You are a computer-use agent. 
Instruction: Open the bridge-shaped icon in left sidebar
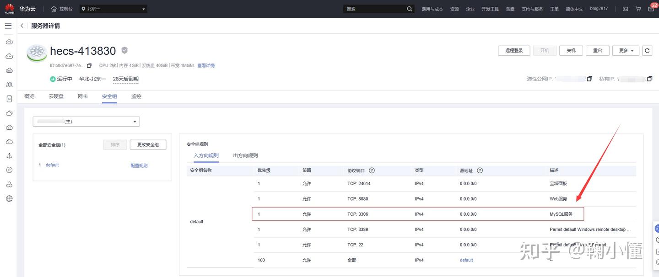point(9,85)
